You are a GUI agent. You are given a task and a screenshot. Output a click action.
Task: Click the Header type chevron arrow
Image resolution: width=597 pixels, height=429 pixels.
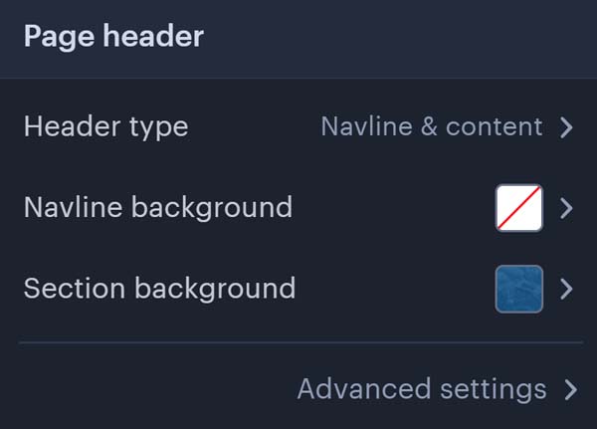pyautogui.click(x=566, y=127)
